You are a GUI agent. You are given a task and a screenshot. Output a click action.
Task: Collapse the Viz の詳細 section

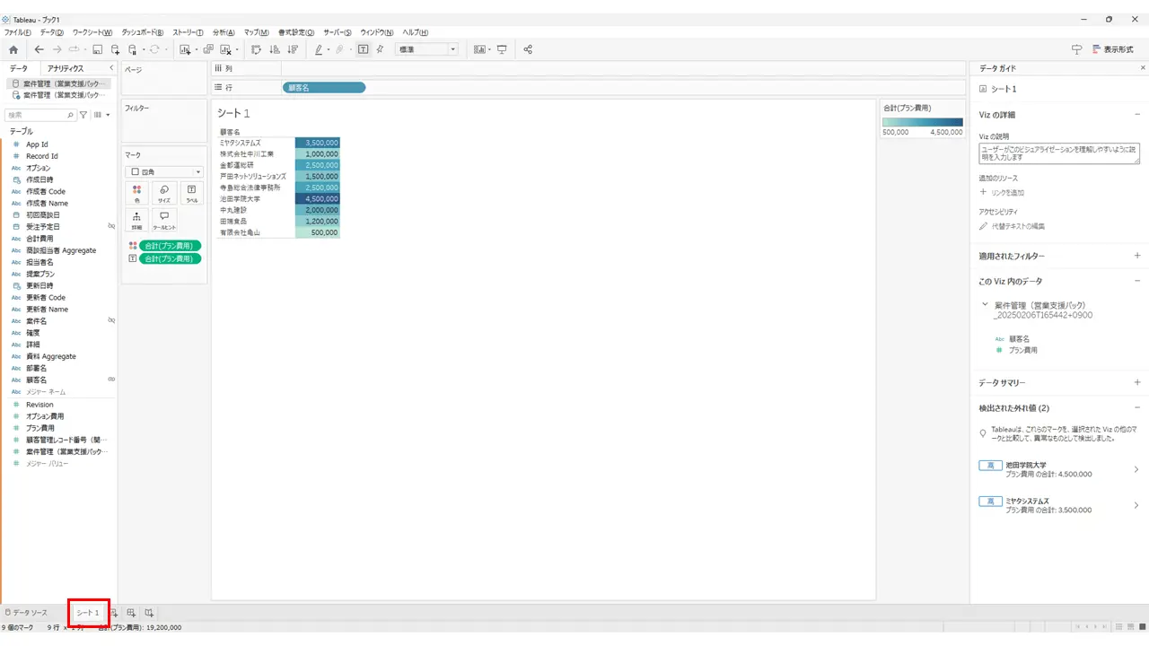click(1137, 115)
